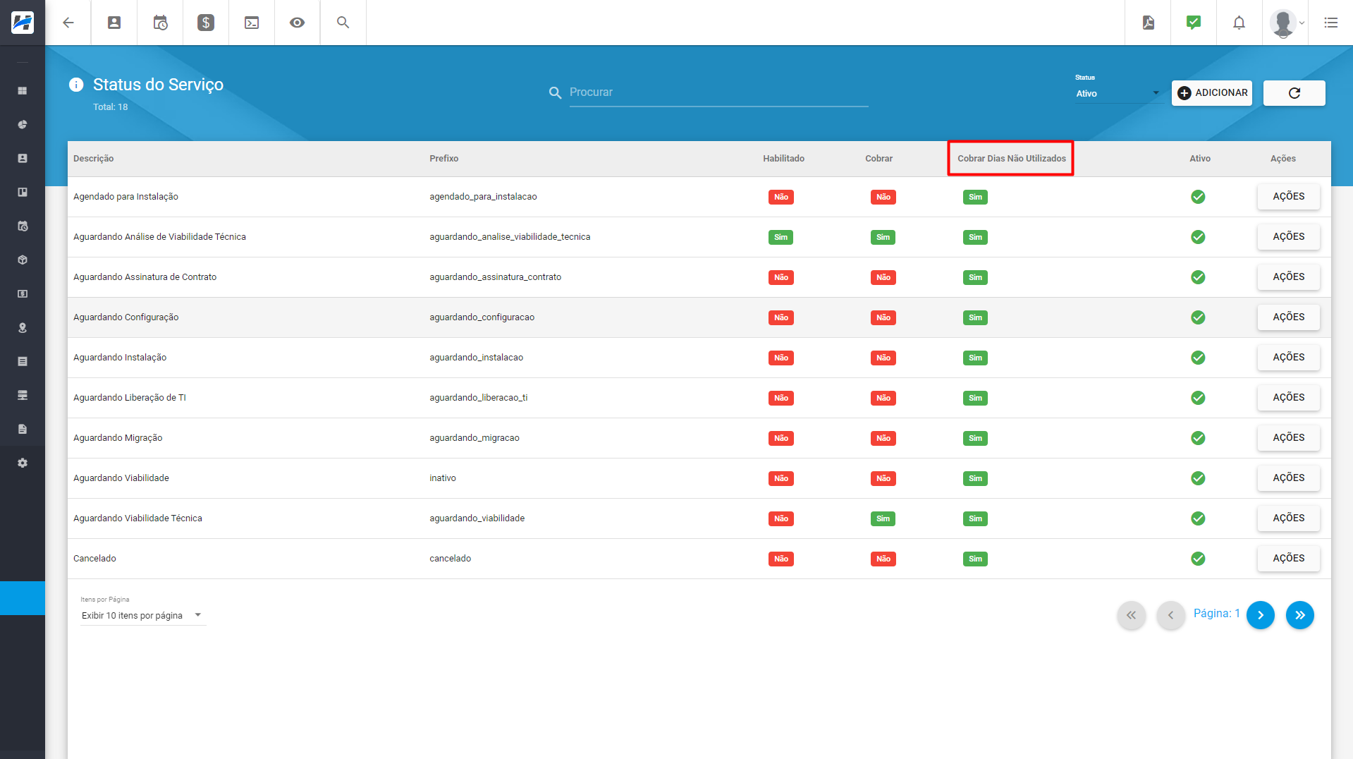The image size is (1353, 759).
Task: Open AÇÕES for Agendado para Instalação
Action: (1288, 197)
